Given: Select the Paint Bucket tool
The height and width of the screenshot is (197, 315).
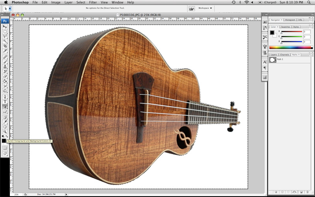Looking at the screenshot, I should pos(5,81).
